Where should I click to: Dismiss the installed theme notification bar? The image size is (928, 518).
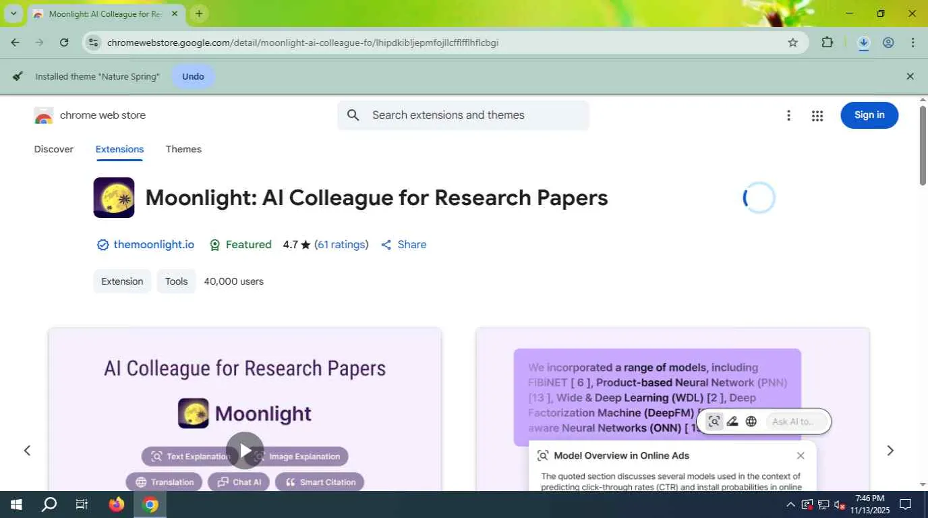[910, 76]
